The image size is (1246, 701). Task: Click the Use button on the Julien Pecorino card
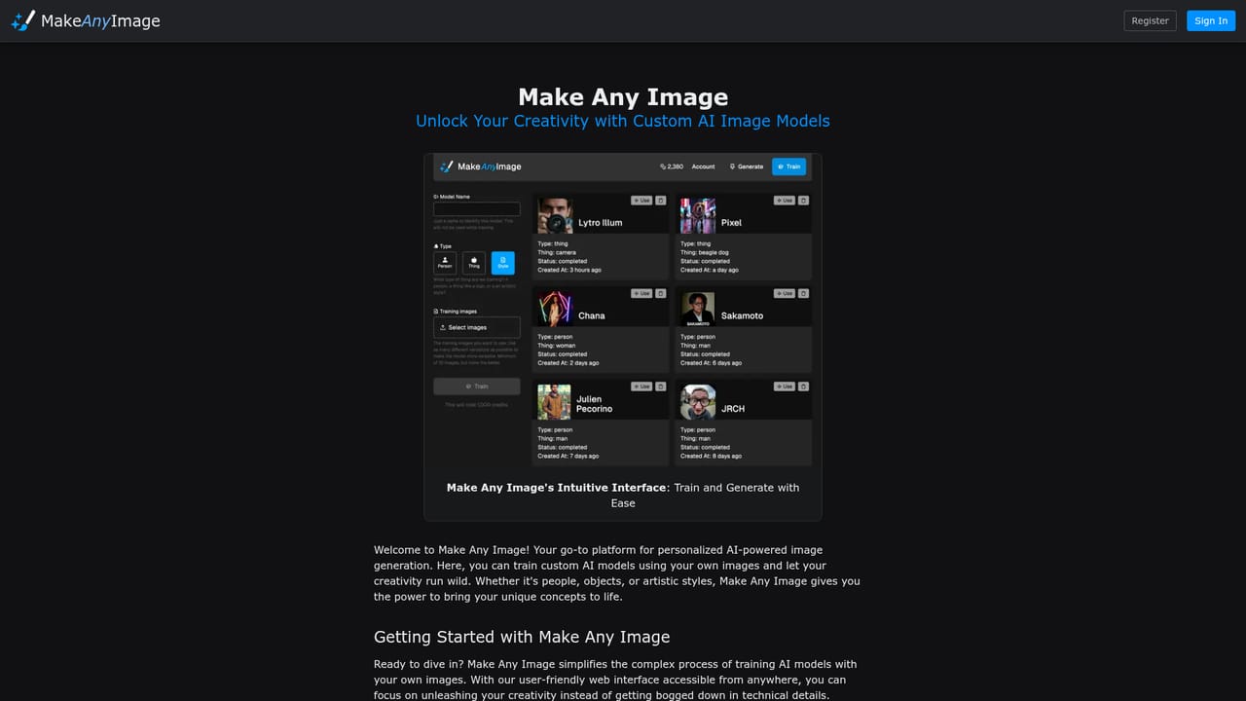point(641,387)
